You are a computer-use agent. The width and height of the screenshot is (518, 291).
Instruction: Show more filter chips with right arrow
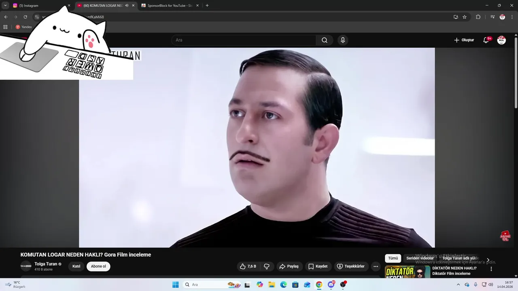pos(488,260)
